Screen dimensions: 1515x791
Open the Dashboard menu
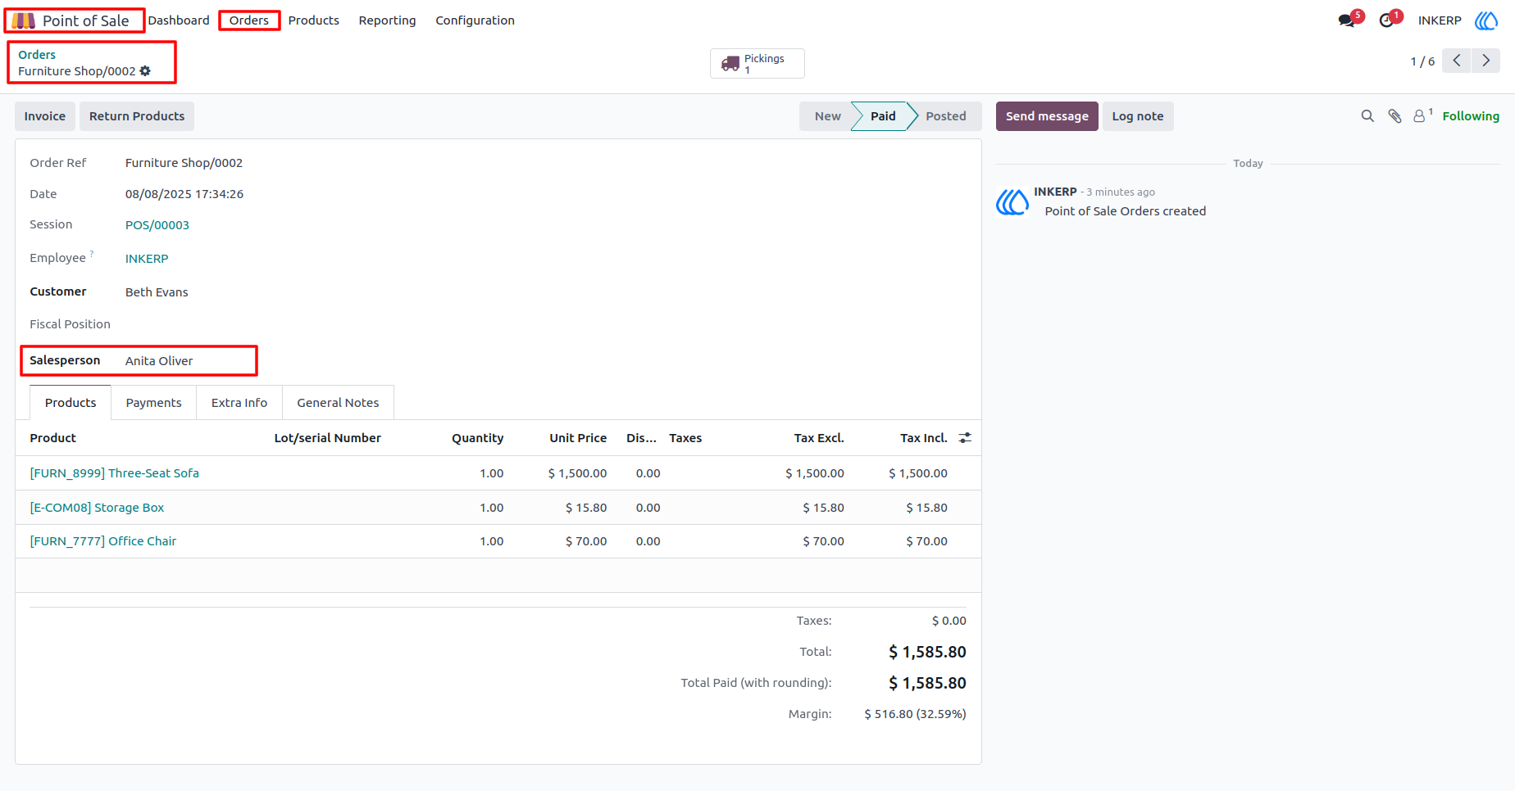coord(179,20)
